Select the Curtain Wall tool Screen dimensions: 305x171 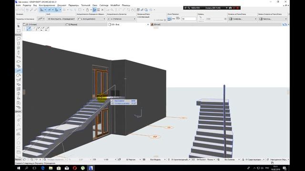19,89
